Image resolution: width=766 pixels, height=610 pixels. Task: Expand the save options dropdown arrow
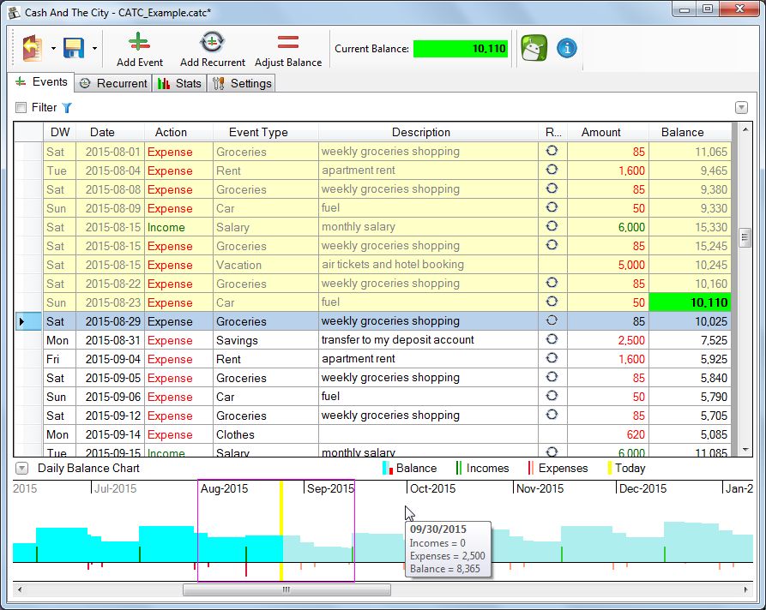[x=94, y=48]
